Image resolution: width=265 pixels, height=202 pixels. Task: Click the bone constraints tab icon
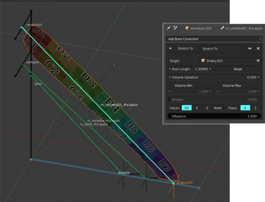pos(175,28)
